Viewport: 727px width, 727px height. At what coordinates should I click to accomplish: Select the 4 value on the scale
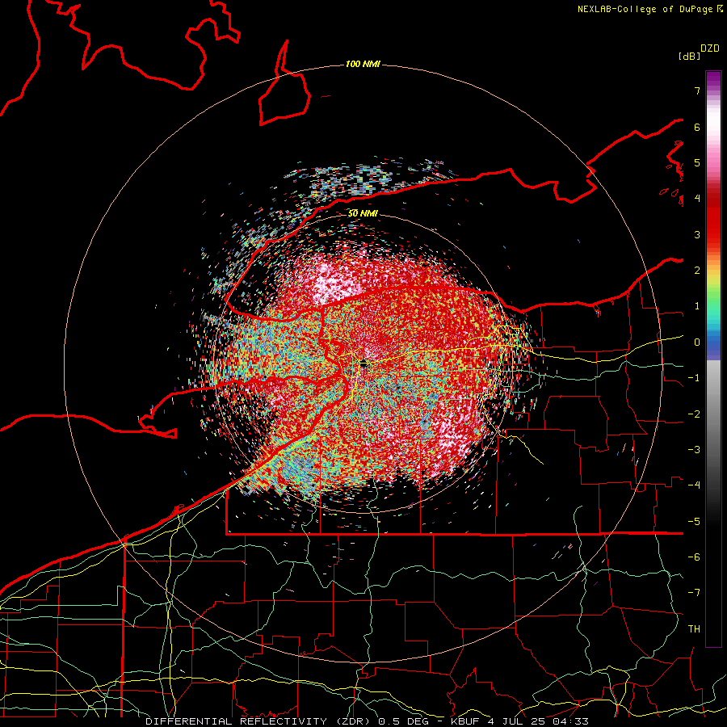(697, 199)
